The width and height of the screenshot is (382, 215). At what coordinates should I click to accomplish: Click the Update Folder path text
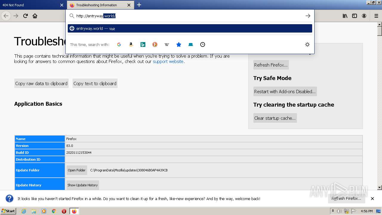(129, 170)
